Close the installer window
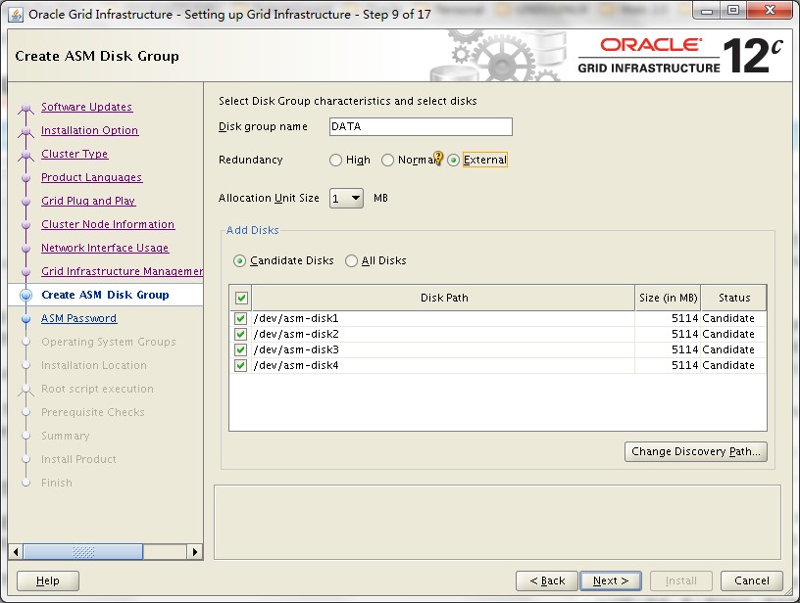Viewport: 800px width, 603px height. tap(771, 11)
